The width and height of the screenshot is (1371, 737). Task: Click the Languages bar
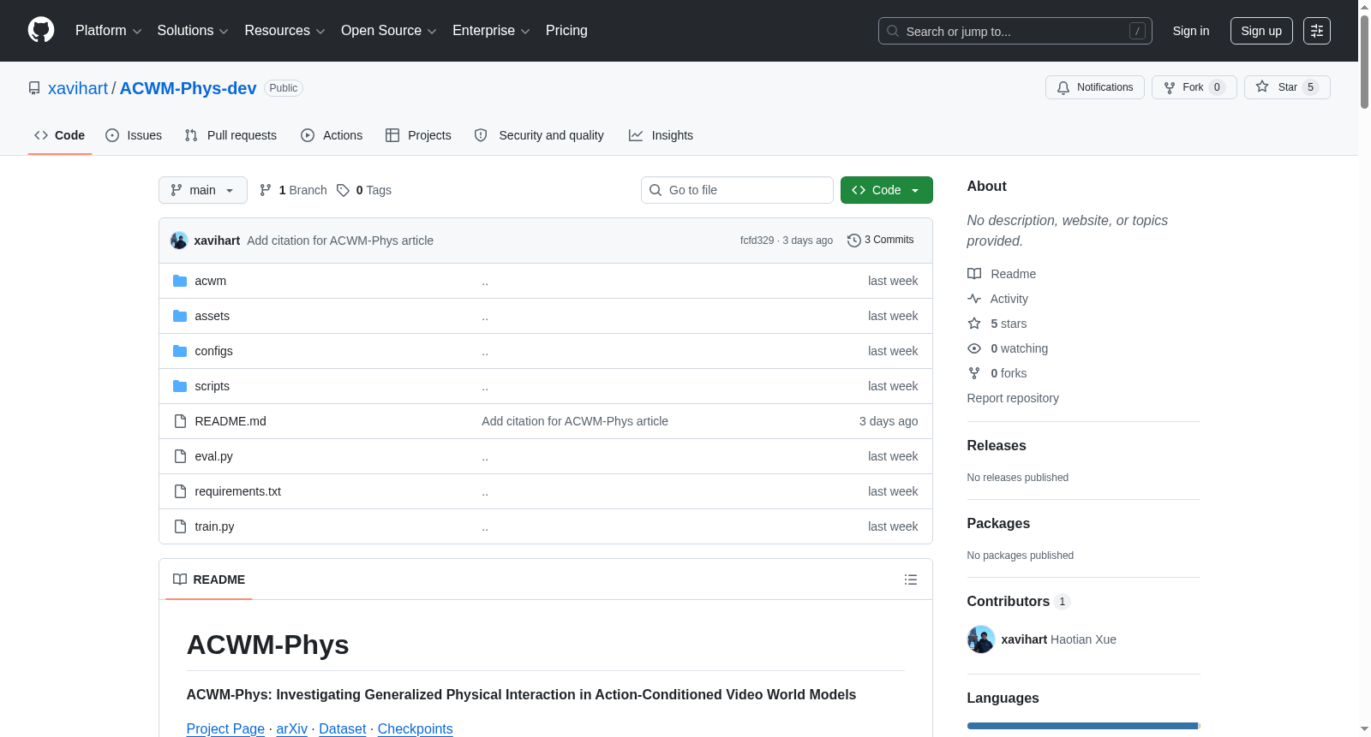point(1084,726)
